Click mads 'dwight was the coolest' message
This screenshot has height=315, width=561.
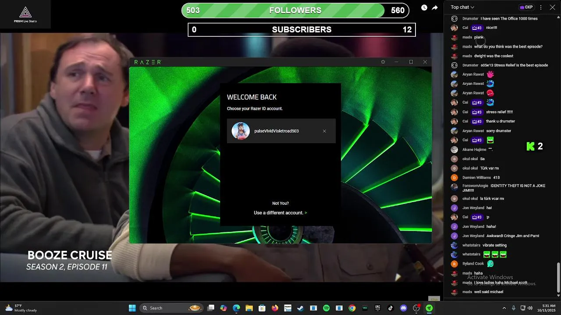click(x=494, y=56)
